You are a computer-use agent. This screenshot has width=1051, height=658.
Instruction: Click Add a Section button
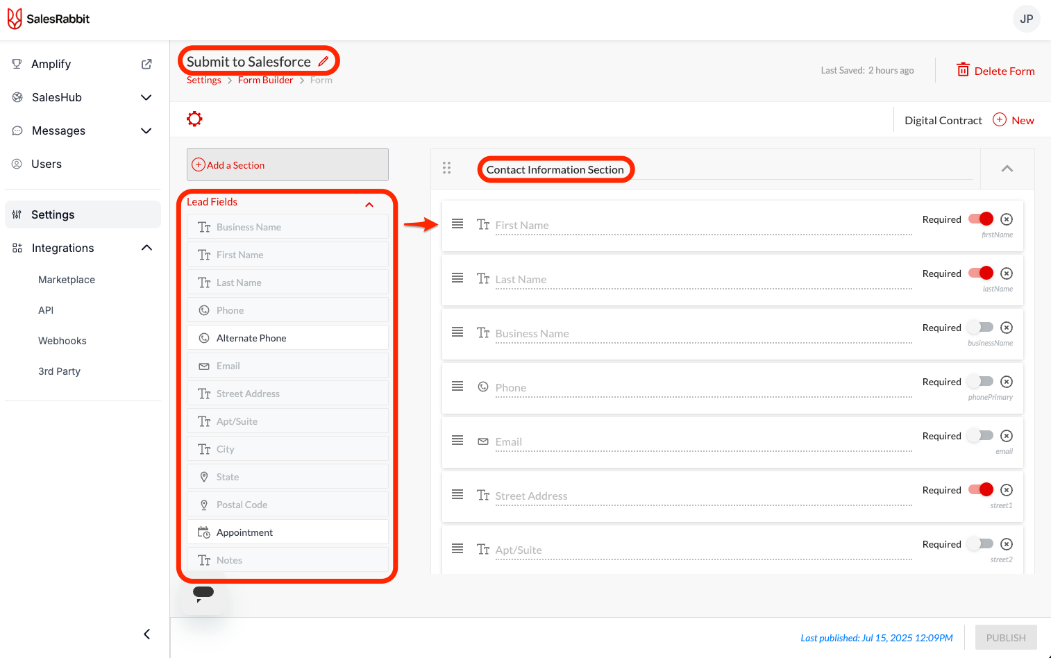click(287, 164)
